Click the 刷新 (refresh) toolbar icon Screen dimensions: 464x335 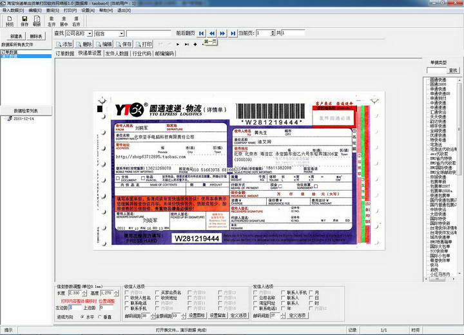36,21
